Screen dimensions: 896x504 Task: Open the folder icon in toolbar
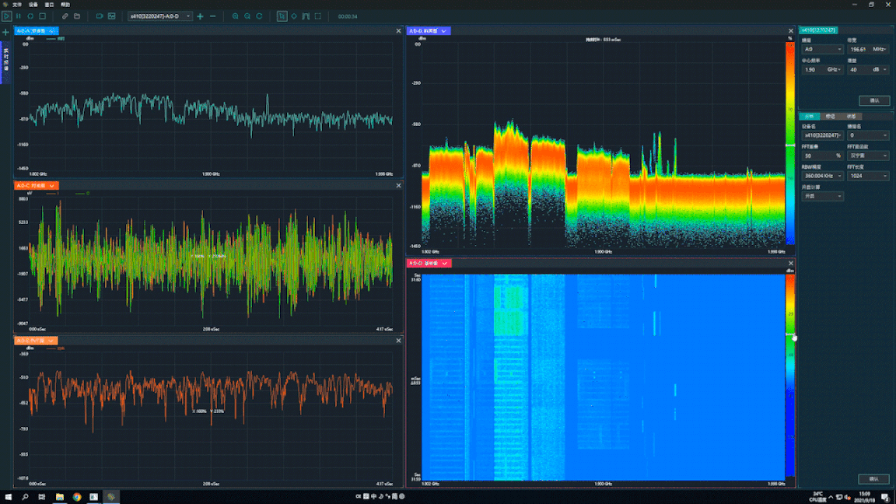(x=77, y=16)
